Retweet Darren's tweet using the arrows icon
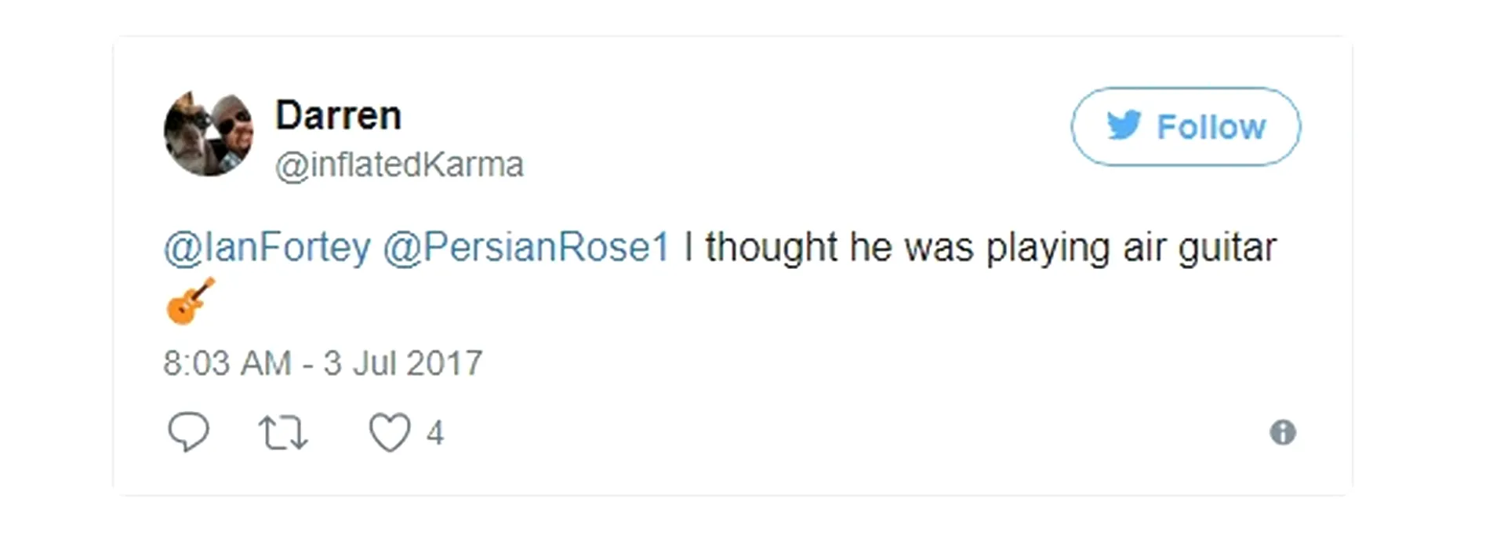This screenshot has height=549, width=1493. (x=283, y=433)
